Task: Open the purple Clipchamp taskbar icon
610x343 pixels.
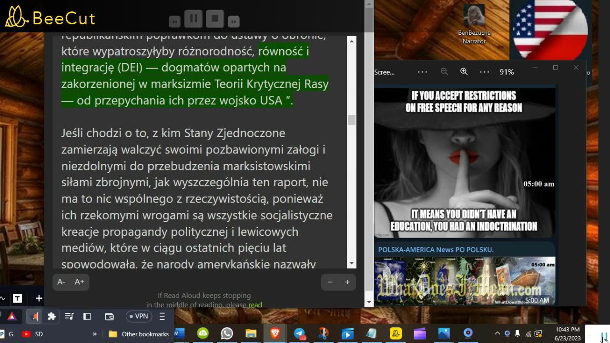Action: pyautogui.click(x=420, y=333)
